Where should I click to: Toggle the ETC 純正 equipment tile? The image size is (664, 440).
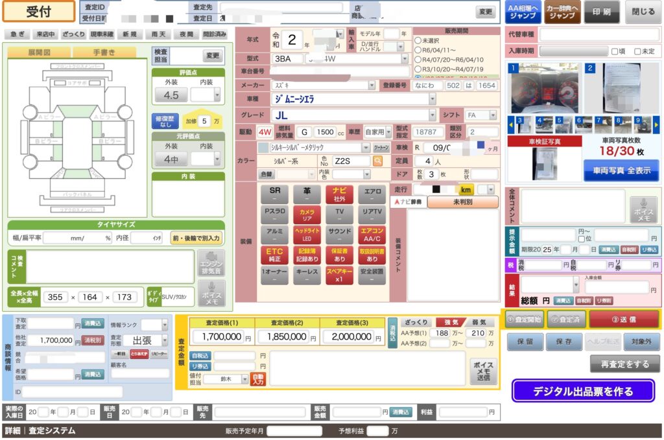pyautogui.click(x=275, y=254)
